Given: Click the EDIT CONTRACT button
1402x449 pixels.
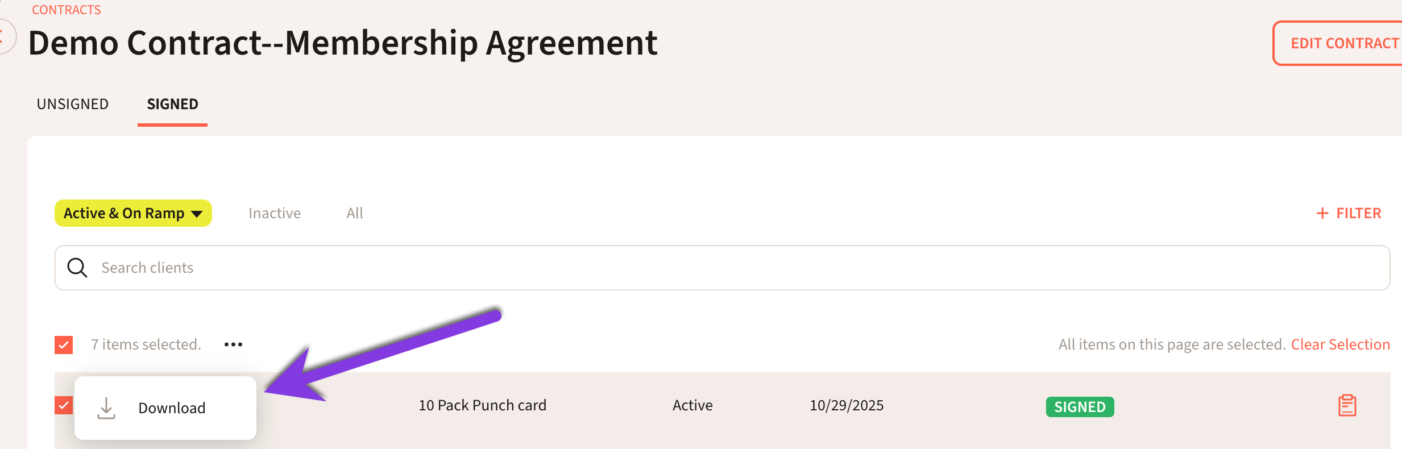Looking at the screenshot, I should [1343, 44].
